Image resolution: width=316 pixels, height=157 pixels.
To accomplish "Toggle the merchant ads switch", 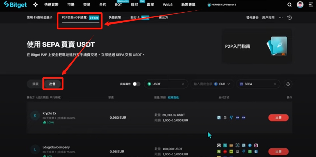I will [136, 84].
